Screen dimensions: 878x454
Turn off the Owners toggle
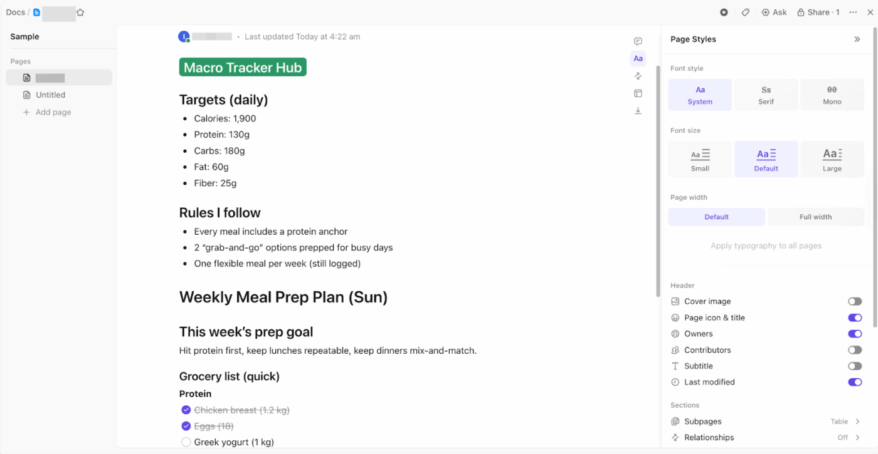point(854,334)
